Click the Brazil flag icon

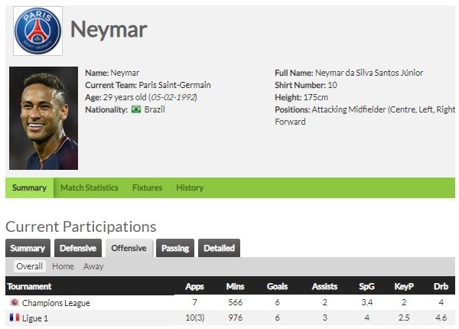[136, 109]
